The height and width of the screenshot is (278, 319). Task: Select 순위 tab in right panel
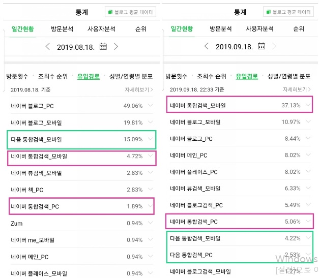coord(299,28)
